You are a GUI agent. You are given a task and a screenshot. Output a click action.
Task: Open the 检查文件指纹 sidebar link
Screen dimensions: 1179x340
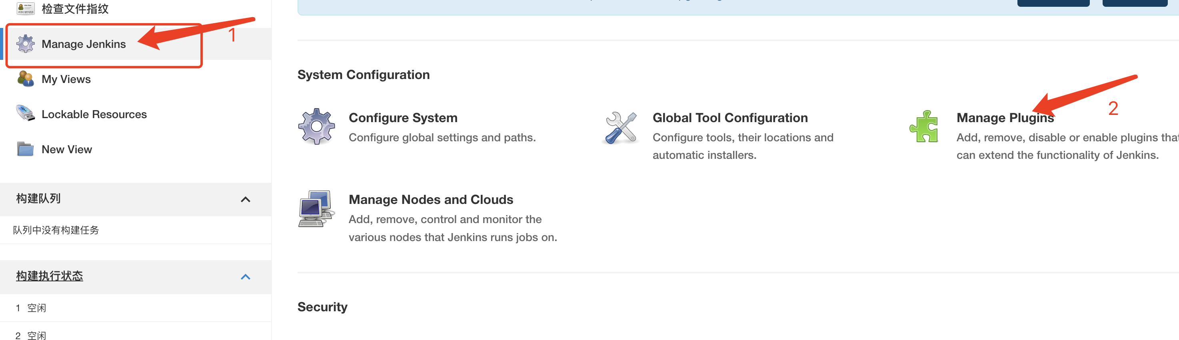[75, 9]
